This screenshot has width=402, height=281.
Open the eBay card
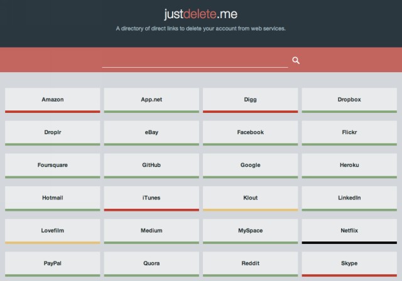[x=151, y=133]
